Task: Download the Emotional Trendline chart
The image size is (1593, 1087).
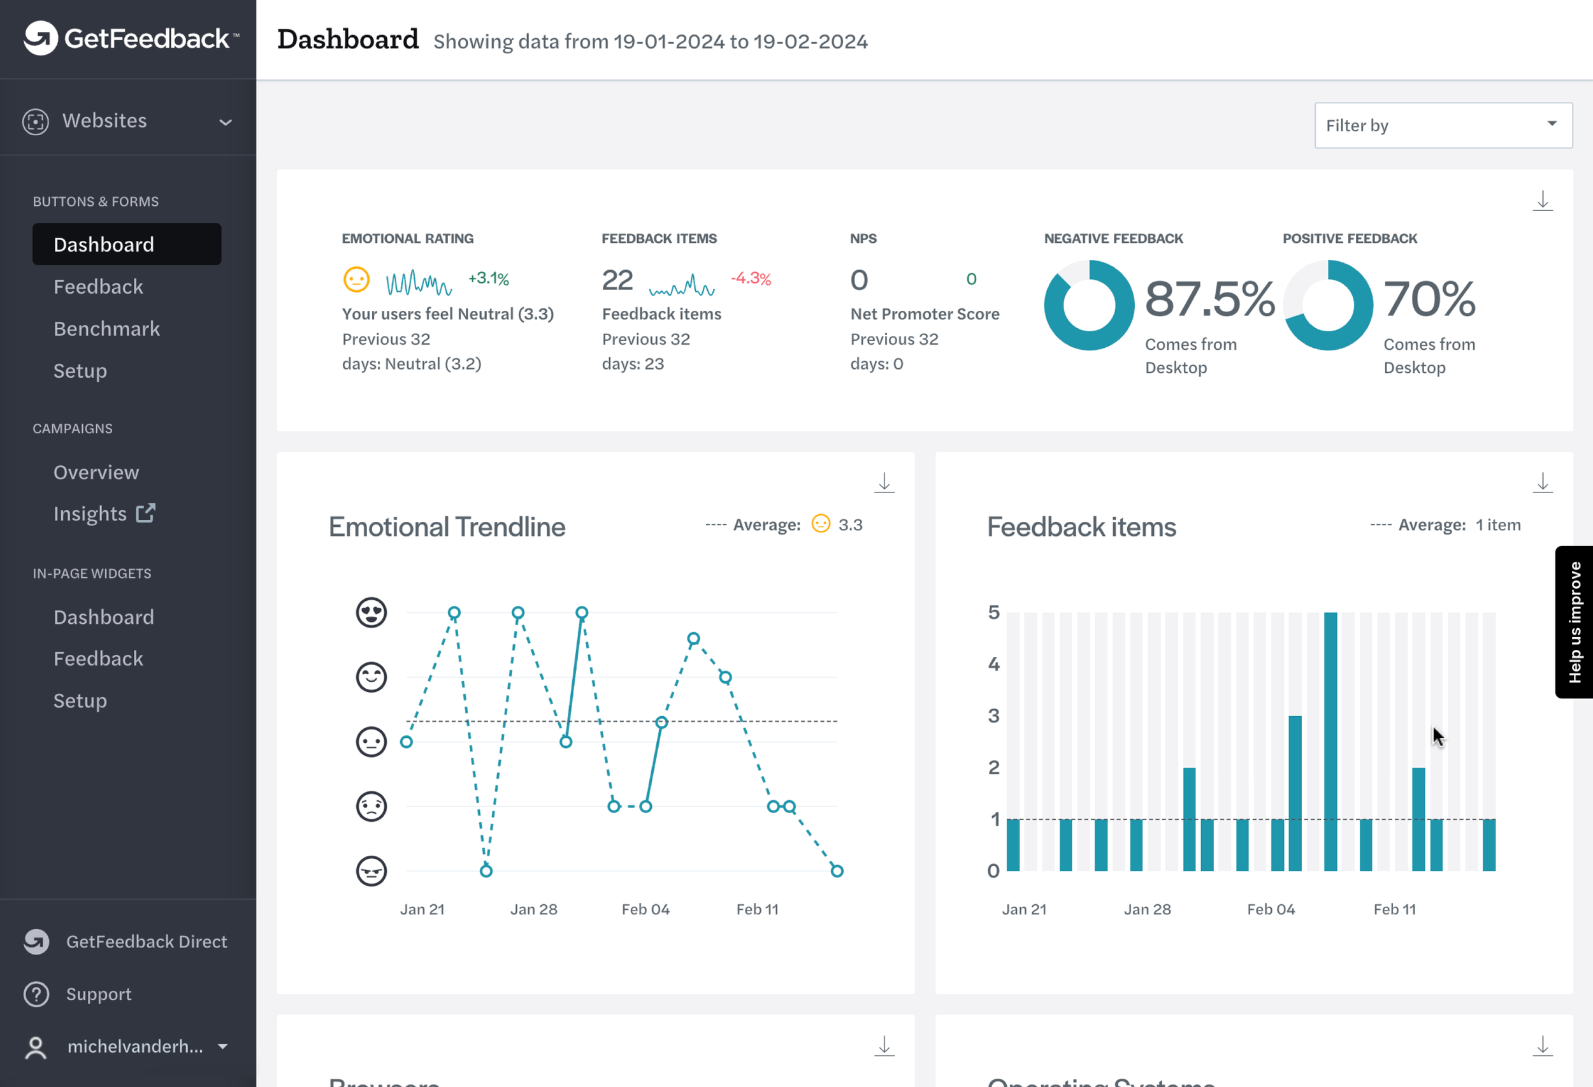Action: pos(884,482)
